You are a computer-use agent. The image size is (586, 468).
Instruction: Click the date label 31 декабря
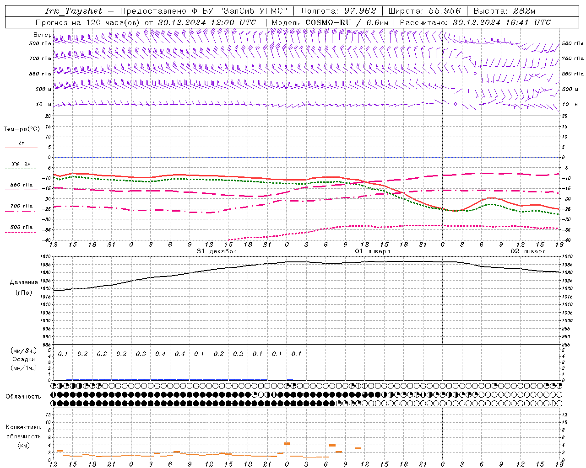(217, 251)
